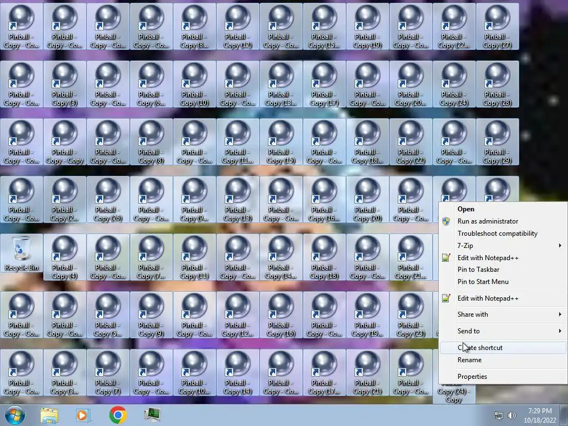Select the Pinball - Copy (26) shortcut

tap(108, 199)
